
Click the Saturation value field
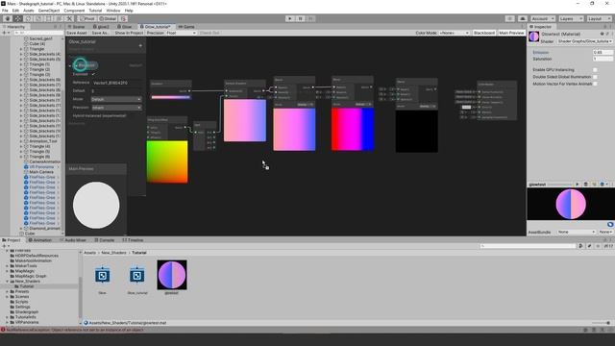pyautogui.click(x=603, y=59)
